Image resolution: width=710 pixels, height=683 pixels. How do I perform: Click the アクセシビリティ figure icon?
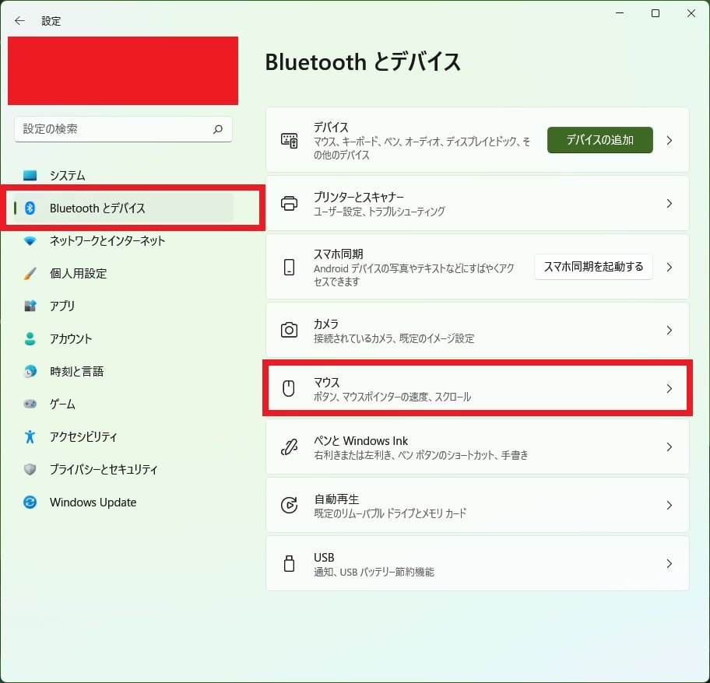pyautogui.click(x=30, y=436)
